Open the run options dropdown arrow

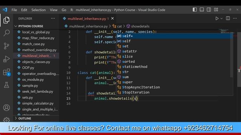[221, 18]
